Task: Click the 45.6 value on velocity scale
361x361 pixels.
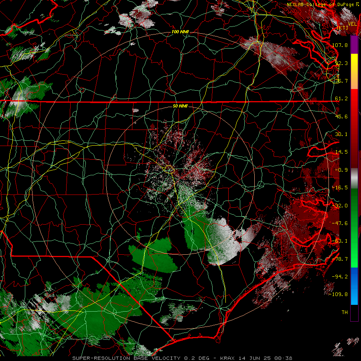Action: click(341, 116)
